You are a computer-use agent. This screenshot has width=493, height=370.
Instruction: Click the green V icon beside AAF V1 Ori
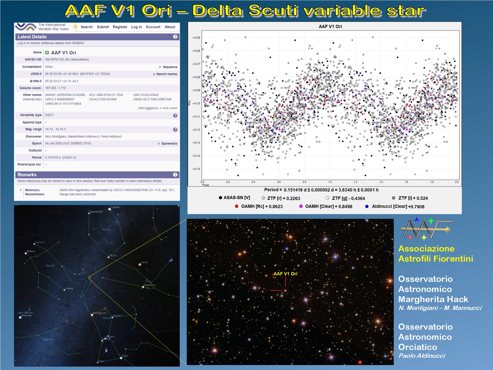coord(47,52)
